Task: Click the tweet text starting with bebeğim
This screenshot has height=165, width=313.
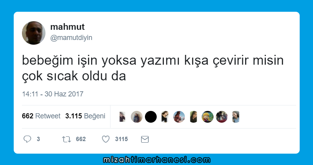Action: coord(153,68)
